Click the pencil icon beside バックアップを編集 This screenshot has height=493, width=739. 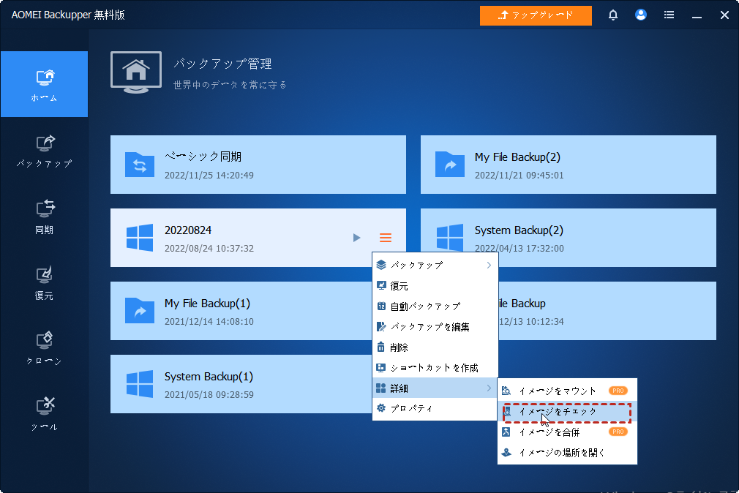point(380,327)
